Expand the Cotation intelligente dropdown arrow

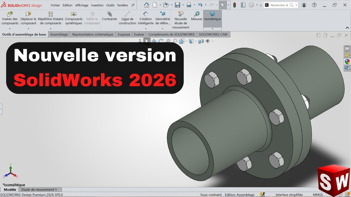pyautogui.click(x=146, y=29)
